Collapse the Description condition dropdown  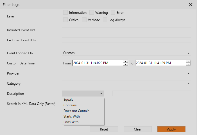tap(83, 93)
